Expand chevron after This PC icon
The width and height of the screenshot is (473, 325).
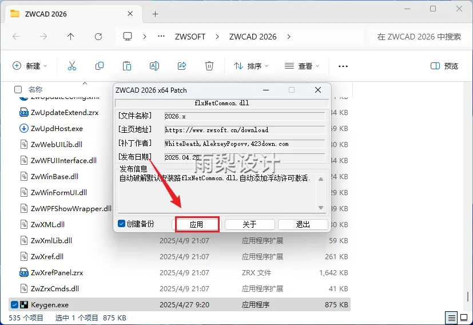[145, 37]
